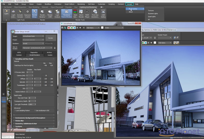Image resolution: width=204 pixels, height=139 pixels.
Task: Toggle green channel in ActiveShade window
Action: click(72, 28)
